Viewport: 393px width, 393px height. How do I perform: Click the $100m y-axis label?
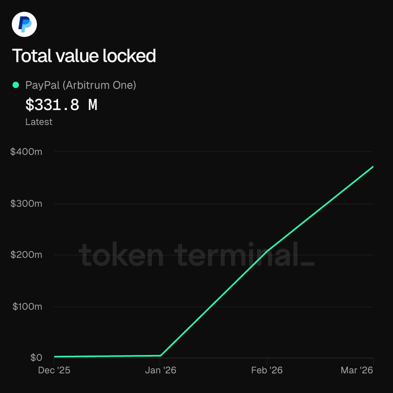27,307
